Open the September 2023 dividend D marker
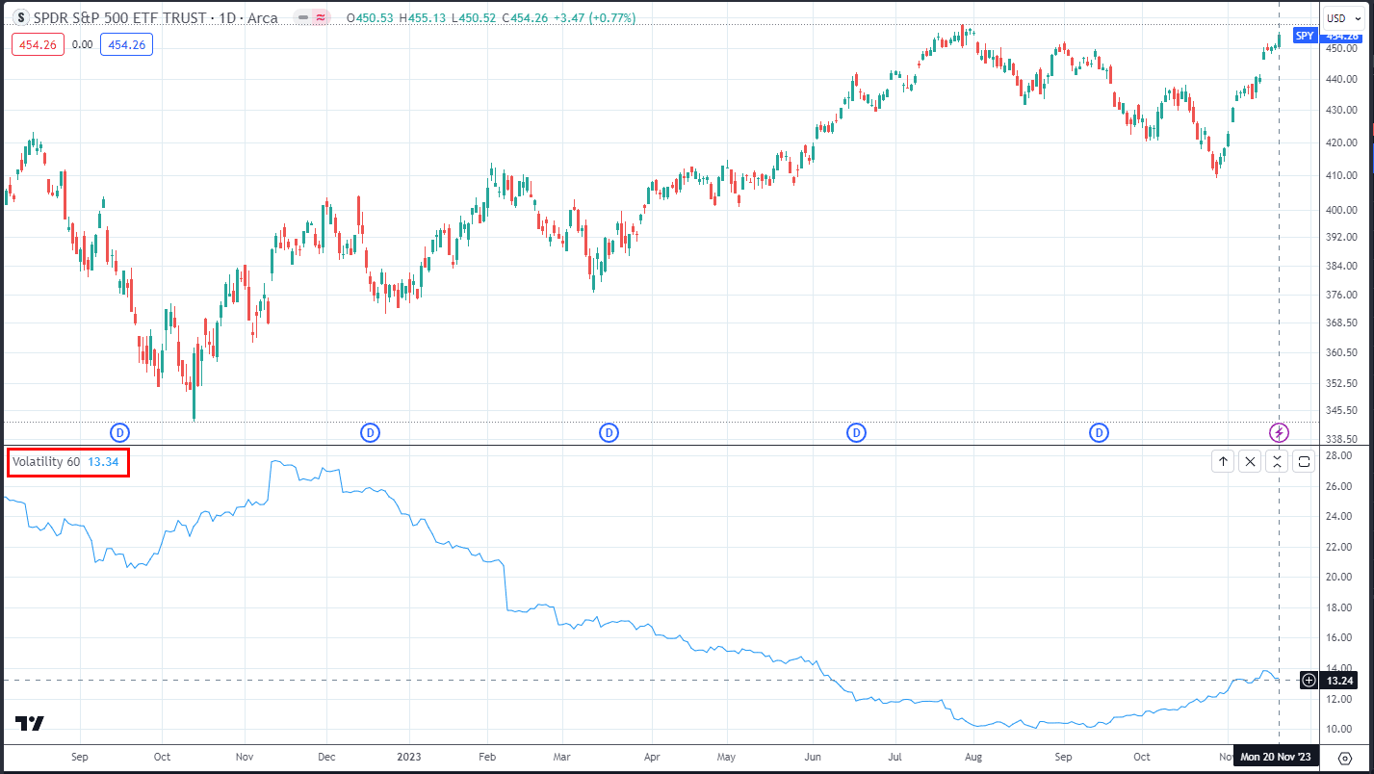 [1099, 432]
